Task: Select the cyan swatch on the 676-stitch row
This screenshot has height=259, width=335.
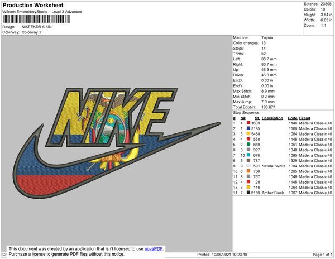Action: [248, 155]
